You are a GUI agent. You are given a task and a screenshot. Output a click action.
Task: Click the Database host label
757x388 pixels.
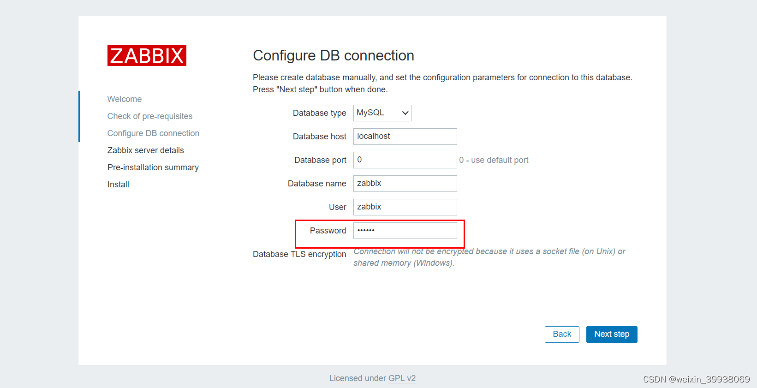coord(320,137)
